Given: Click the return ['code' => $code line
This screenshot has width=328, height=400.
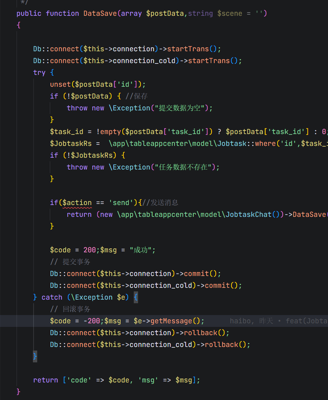Looking at the screenshot, I should coord(117,380).
